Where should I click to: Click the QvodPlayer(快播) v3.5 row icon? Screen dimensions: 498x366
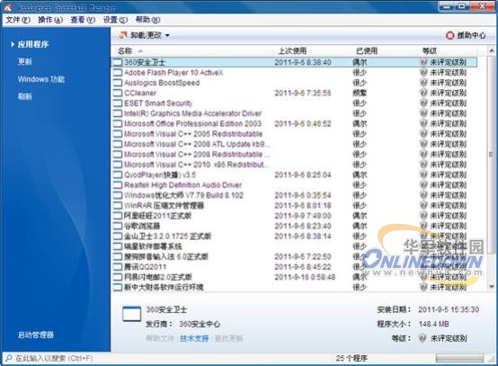point(118,174)
